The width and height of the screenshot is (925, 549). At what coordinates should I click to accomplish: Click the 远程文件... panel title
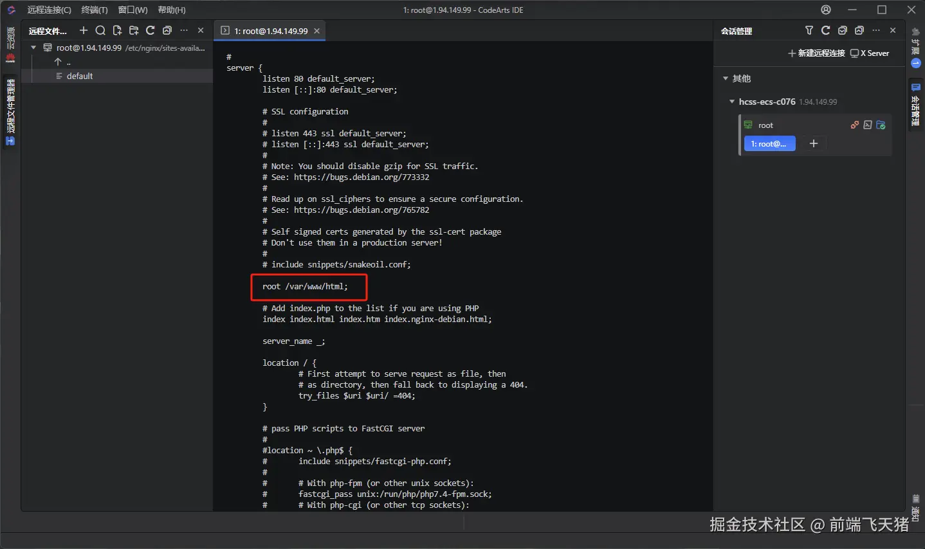[48, 31]
